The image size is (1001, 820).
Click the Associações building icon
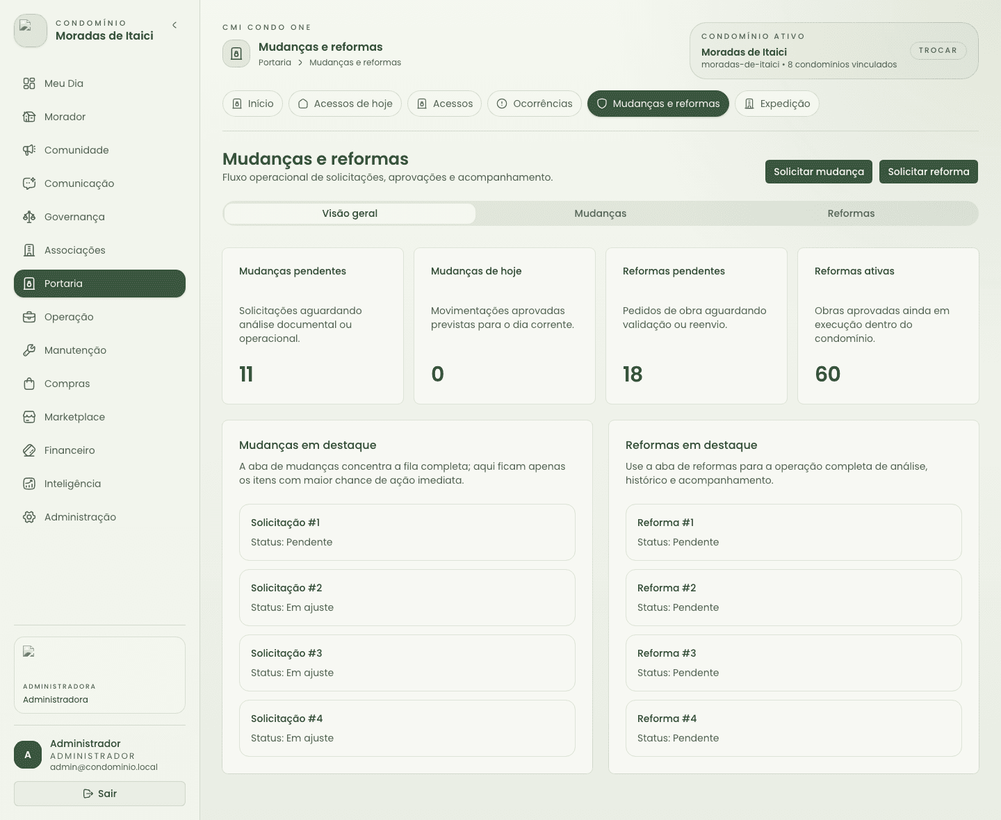(x=29, y=250)
